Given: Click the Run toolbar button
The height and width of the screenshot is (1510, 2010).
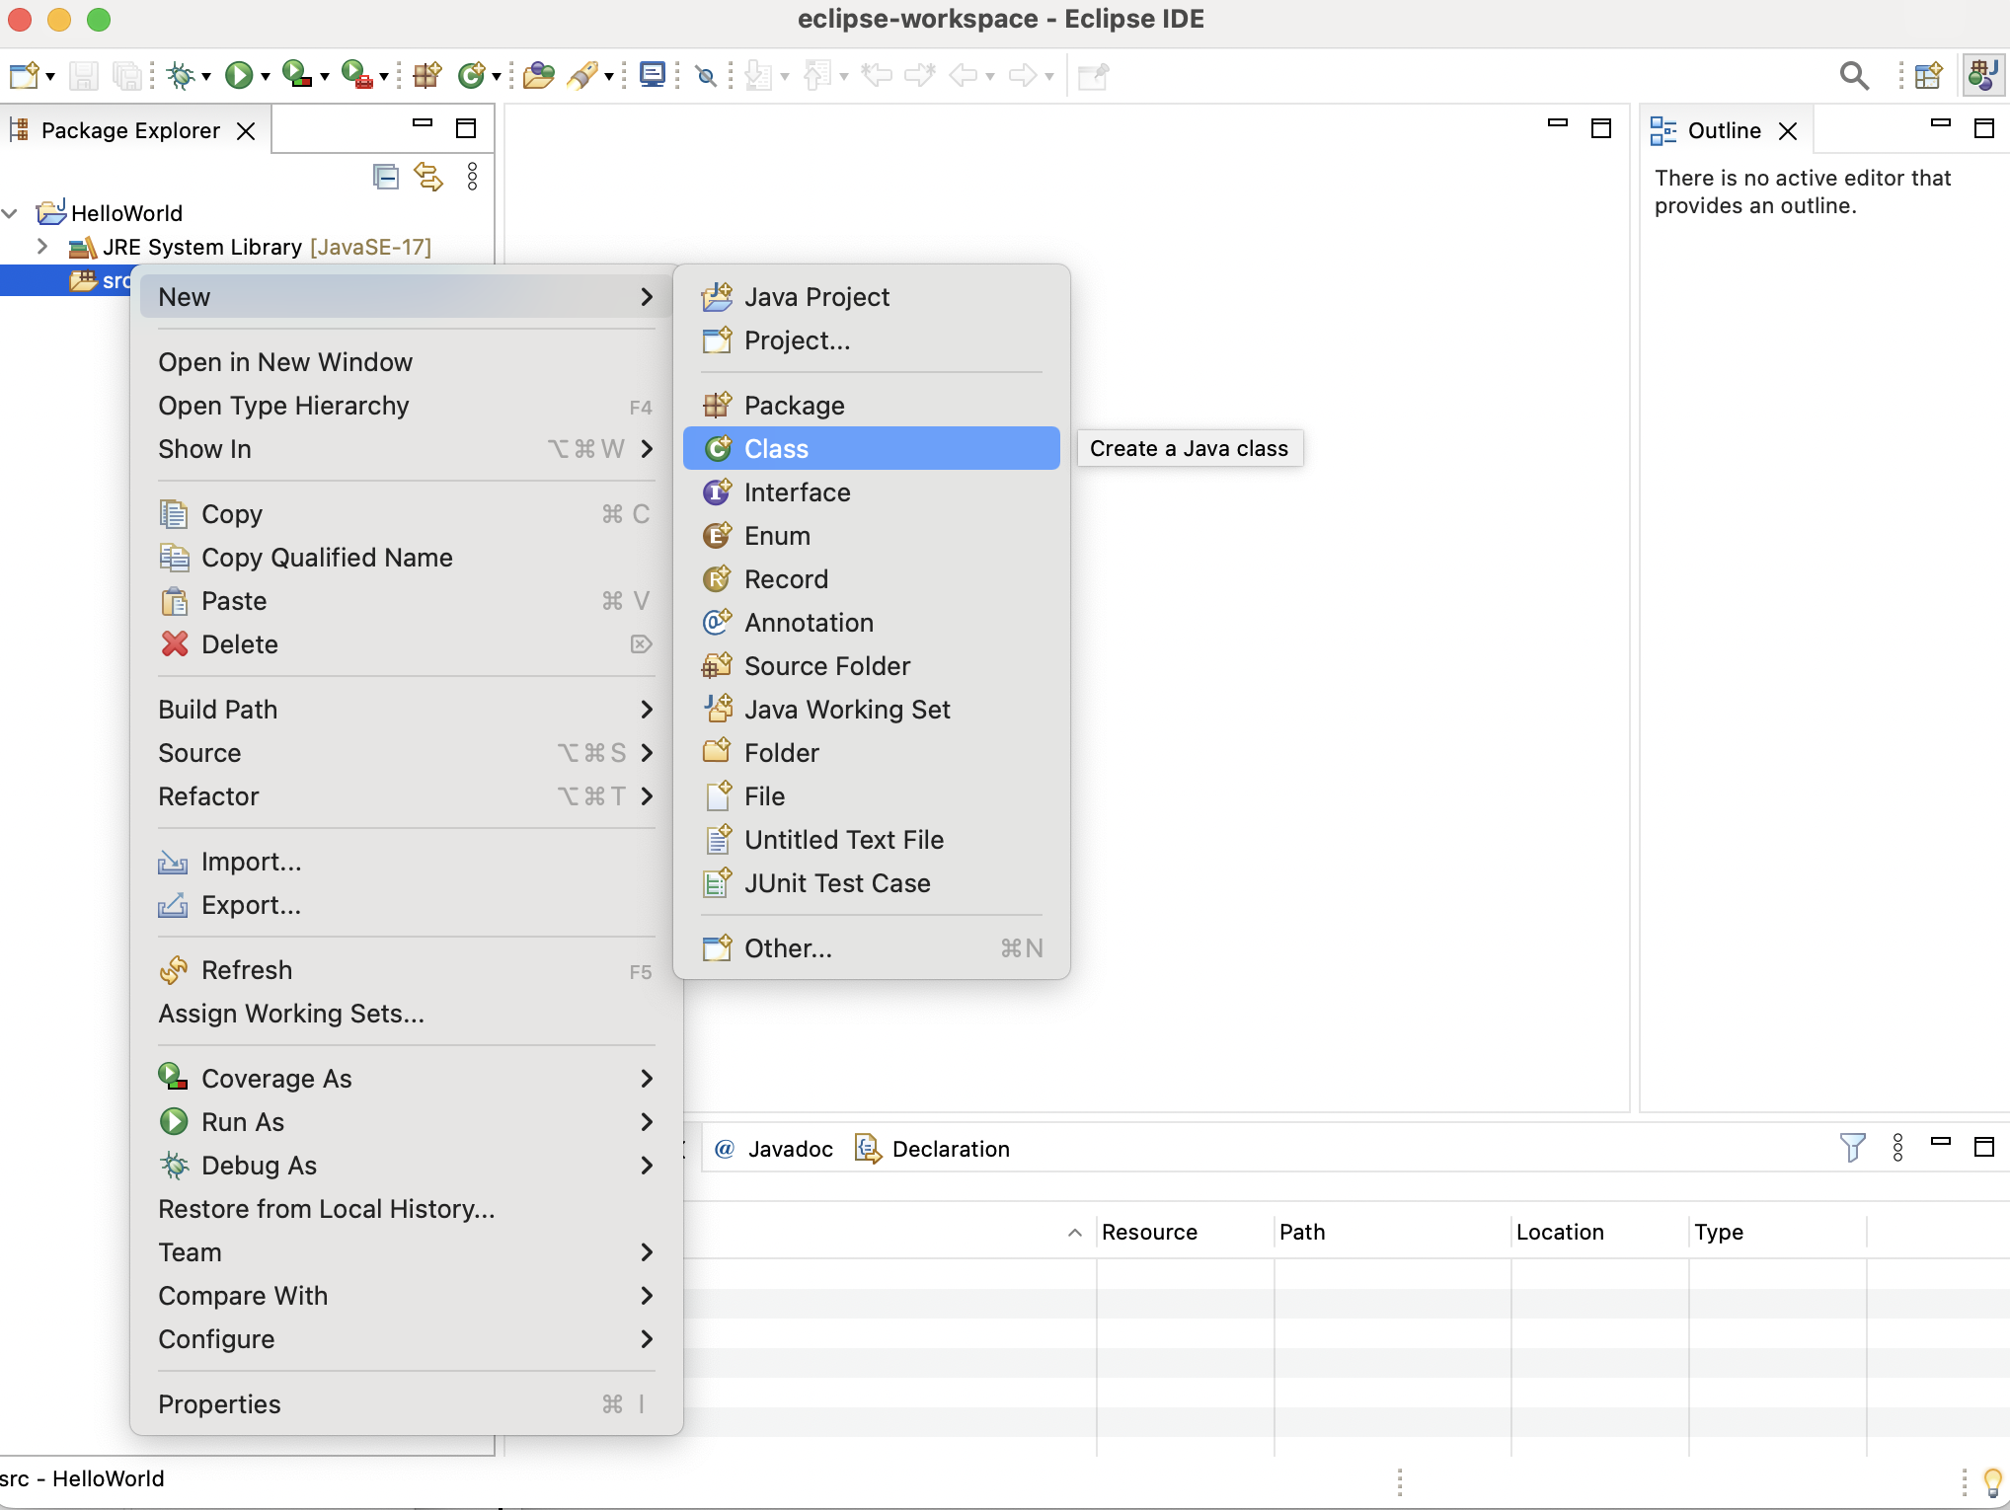Looking at the screenshot, I should point(238,75).
